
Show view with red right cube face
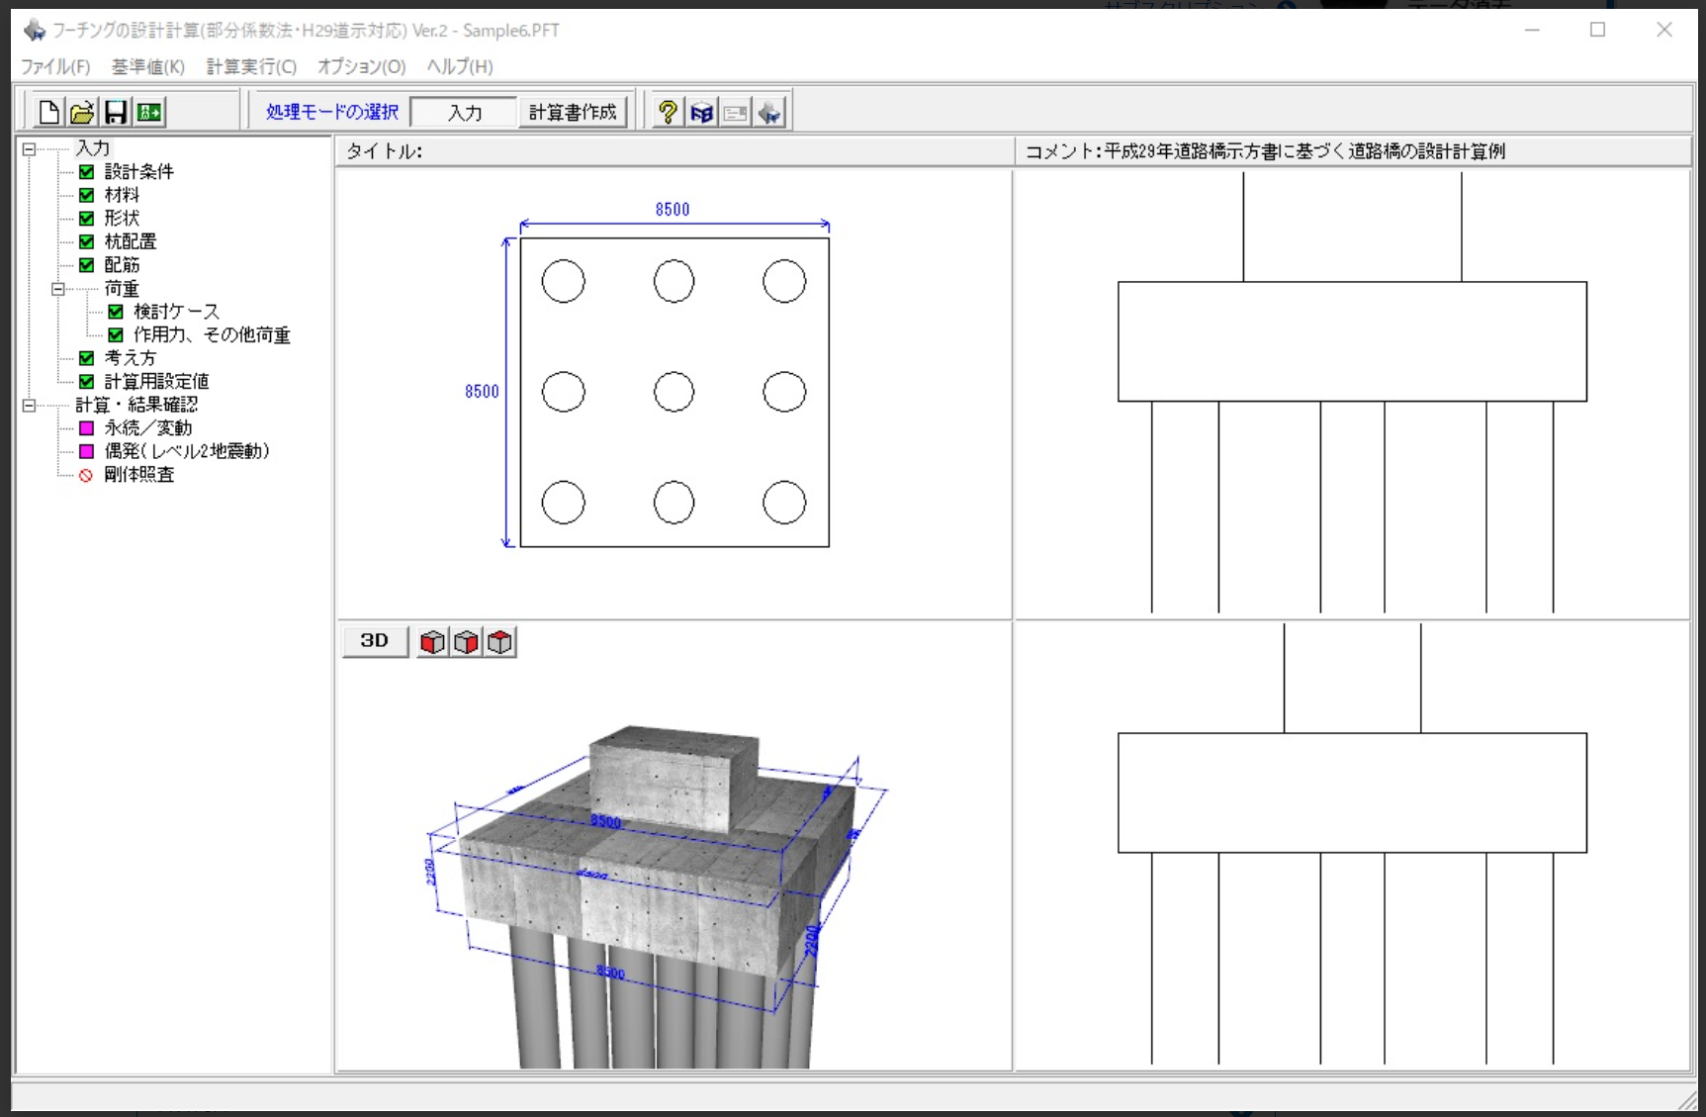click(x=466, y=642)
